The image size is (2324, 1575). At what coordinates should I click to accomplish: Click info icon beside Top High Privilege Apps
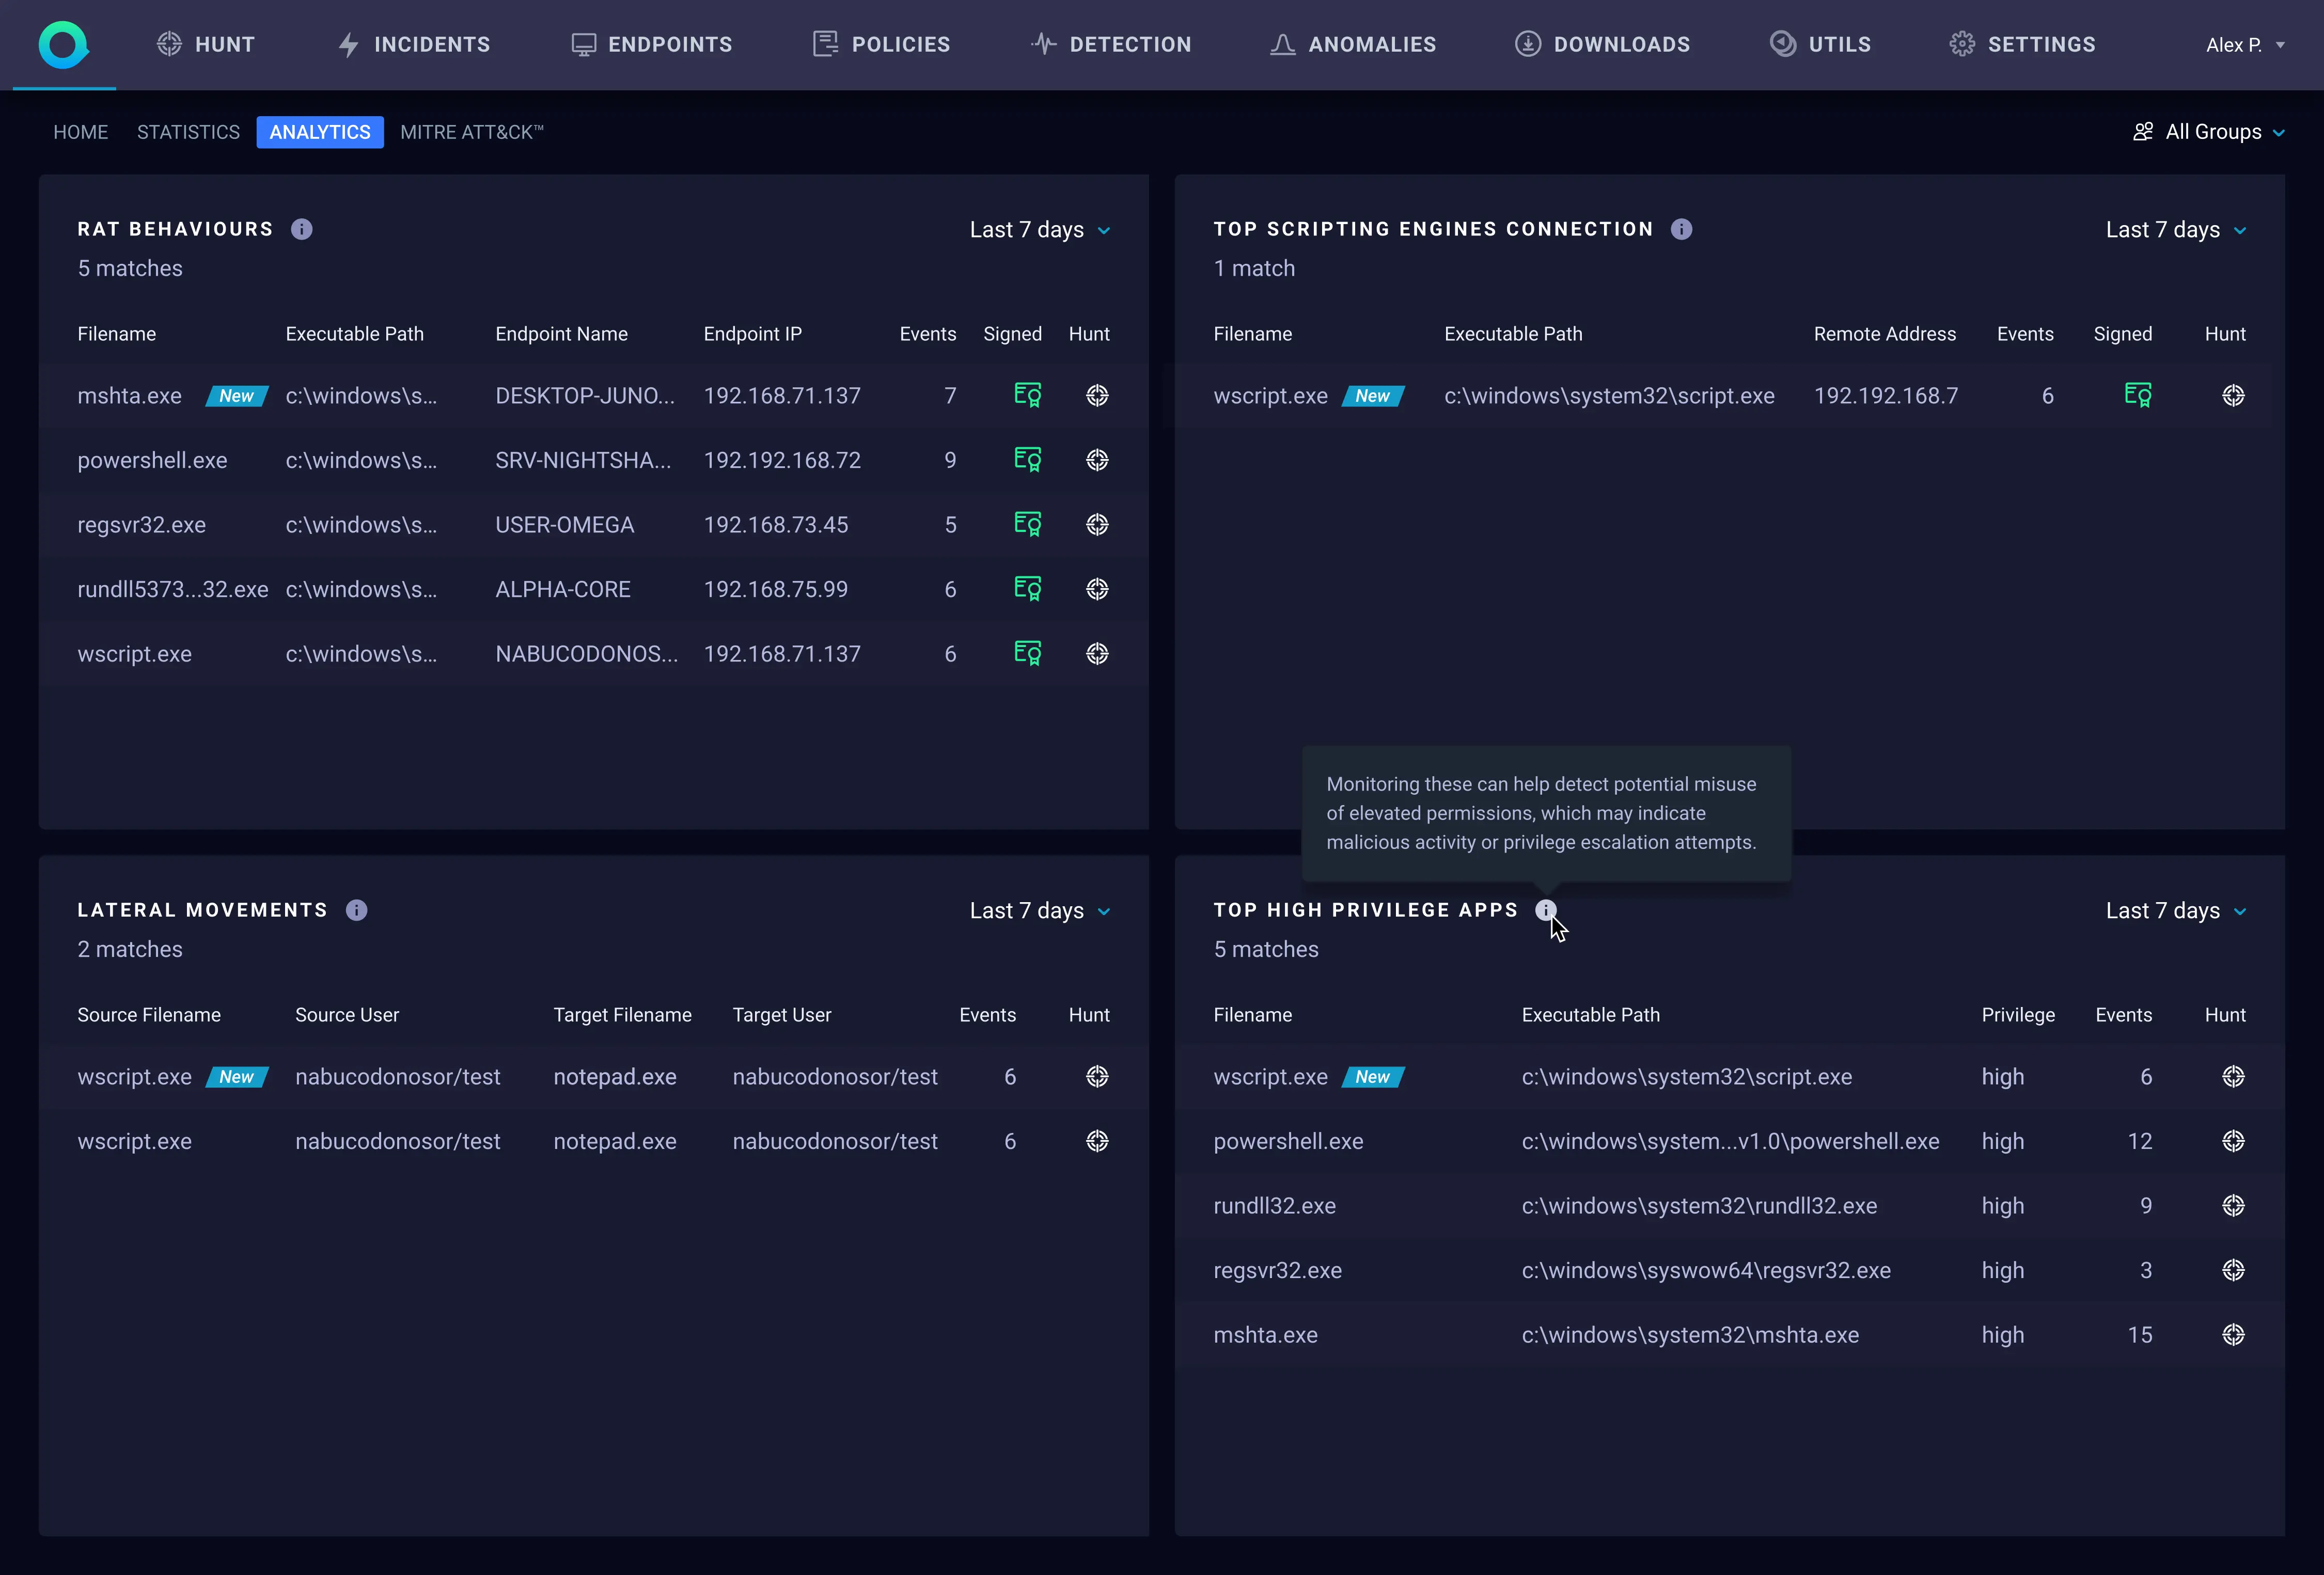pos(1546,910)
